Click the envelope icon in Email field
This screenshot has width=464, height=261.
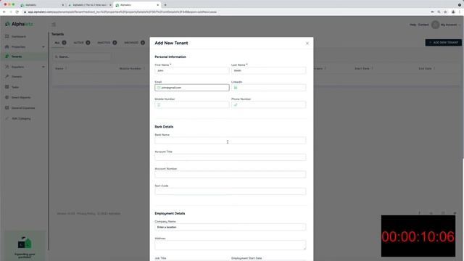tap(159, 88)
